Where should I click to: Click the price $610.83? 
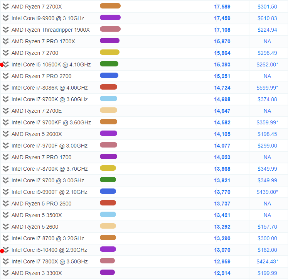coord(267,18)
